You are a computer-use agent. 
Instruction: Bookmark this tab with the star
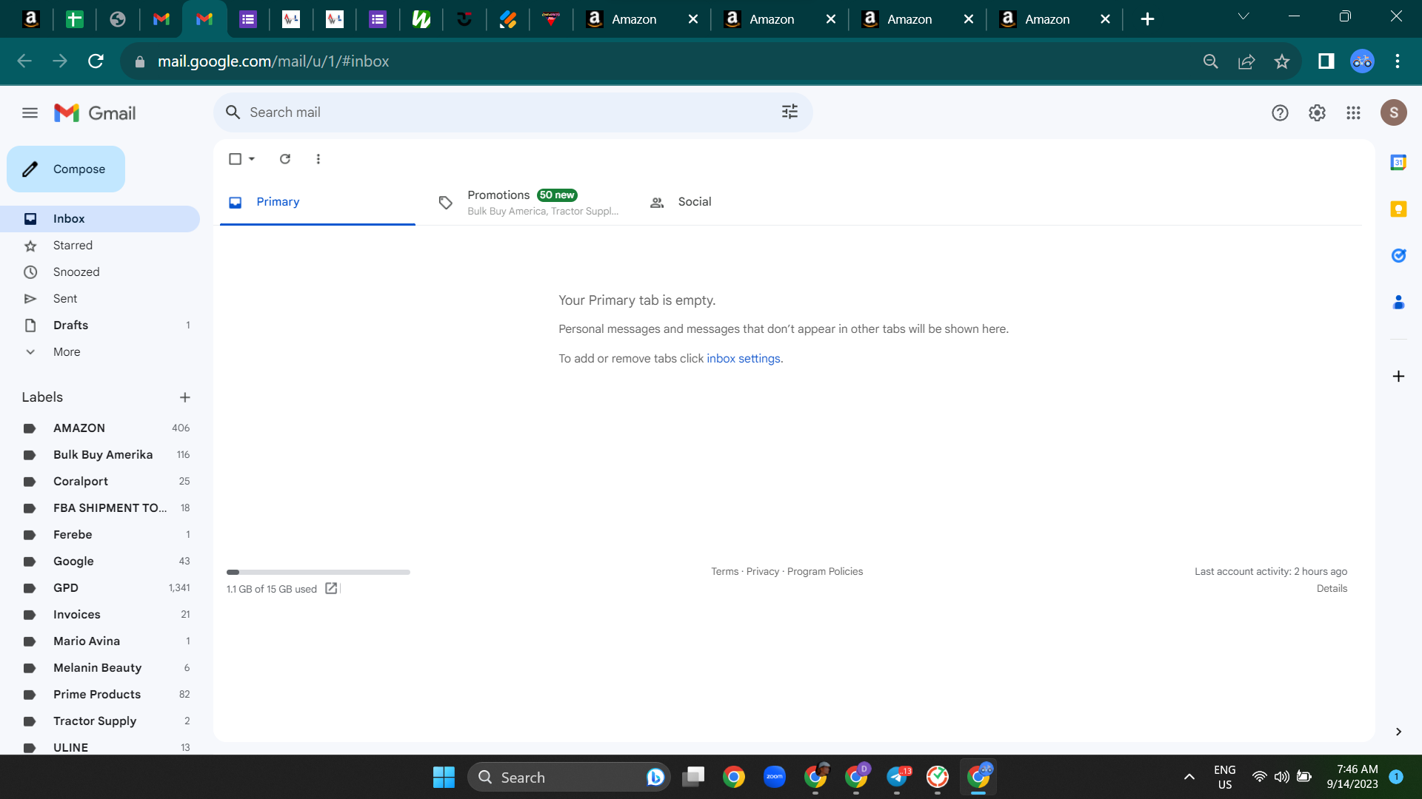(x=1281, y=61)
